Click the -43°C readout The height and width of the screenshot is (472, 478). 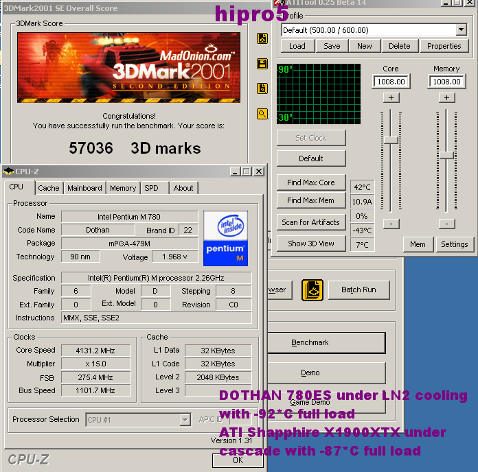point(362,231)
